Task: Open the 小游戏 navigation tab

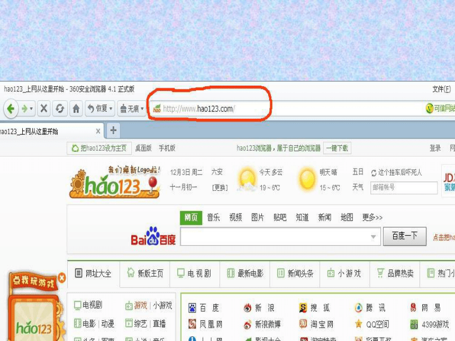Action: [344, 273]
